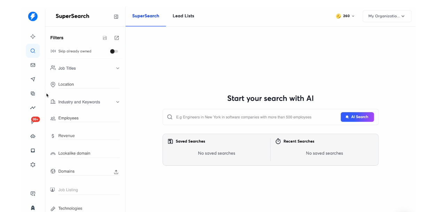This screenshot has width=434, height=212.
Task: Click the Recent Searches heading
Action: coord(299,141)
